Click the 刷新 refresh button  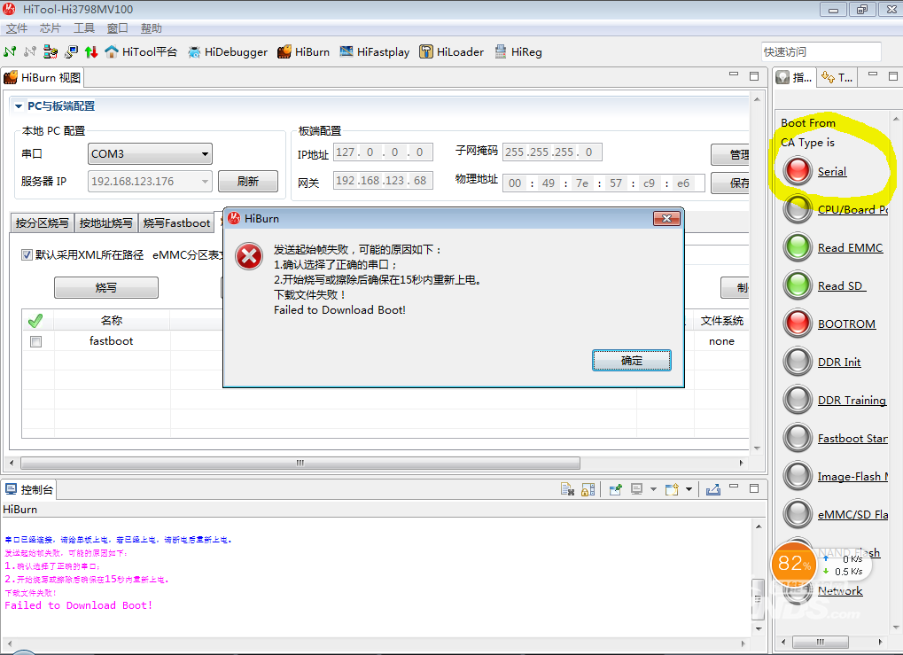[x=247, y=182]
